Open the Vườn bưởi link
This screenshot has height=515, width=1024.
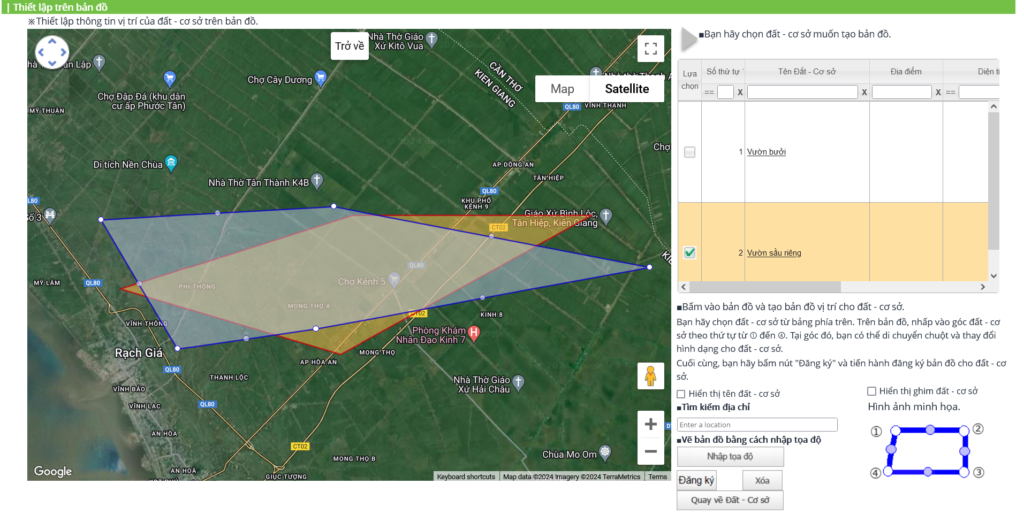coord(766,152)
